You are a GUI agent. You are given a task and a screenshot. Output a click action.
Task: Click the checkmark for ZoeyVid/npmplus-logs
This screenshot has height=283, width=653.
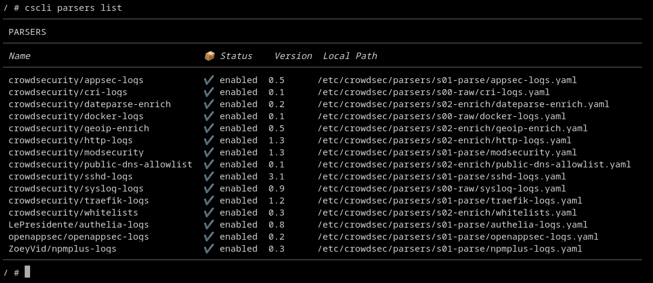(x=209, y=249)
